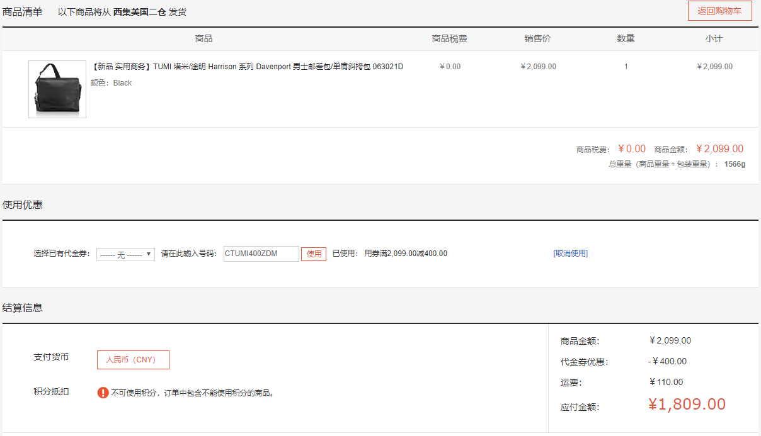Click the 使用优惠 section heading
The height and width of the screenshot is (436, 761).
(x=23, y=204)
